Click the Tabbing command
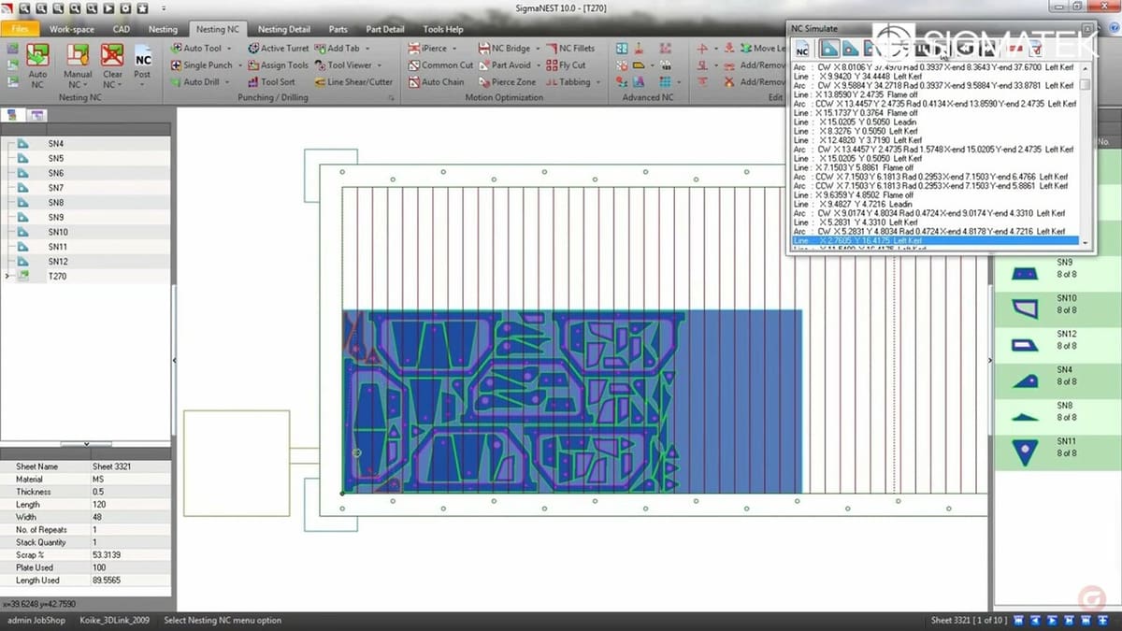The image size is (1122, 631). tap(568, 82)
